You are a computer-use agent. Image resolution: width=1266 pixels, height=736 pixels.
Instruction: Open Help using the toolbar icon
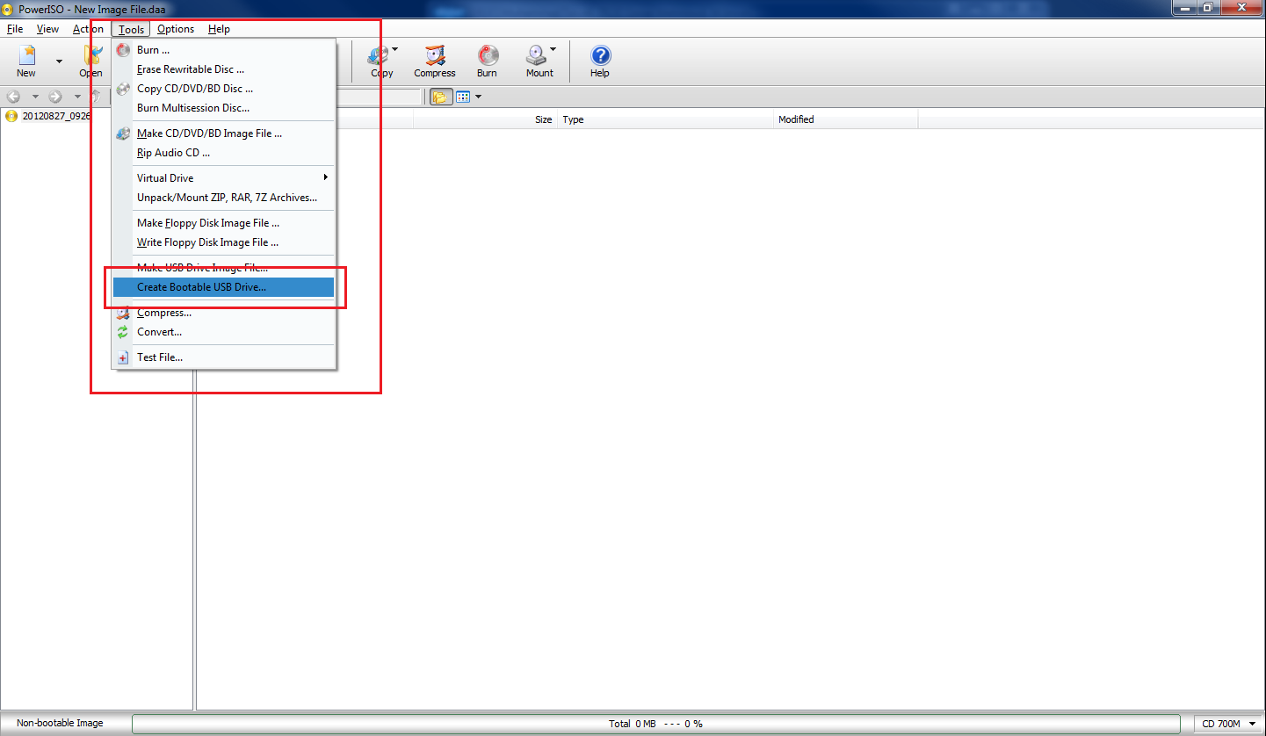[x=599, y=61]
